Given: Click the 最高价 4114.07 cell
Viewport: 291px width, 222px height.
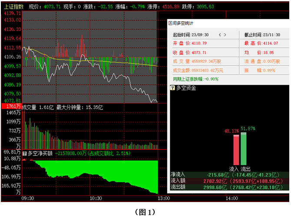Looking at the screenshot, I should tap(261, 43).
